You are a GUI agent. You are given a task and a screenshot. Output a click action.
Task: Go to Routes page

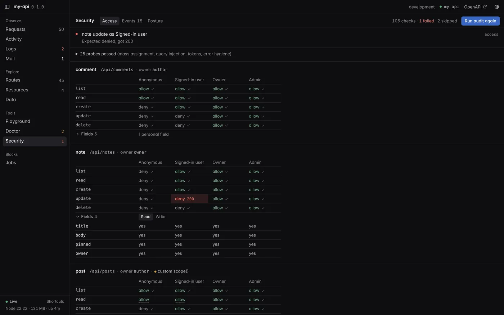[35, 80]
